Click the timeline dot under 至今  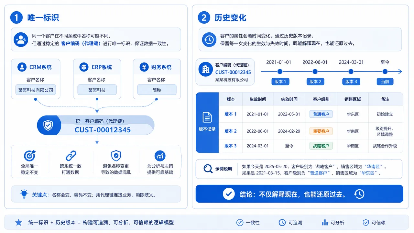click(385, 72)
